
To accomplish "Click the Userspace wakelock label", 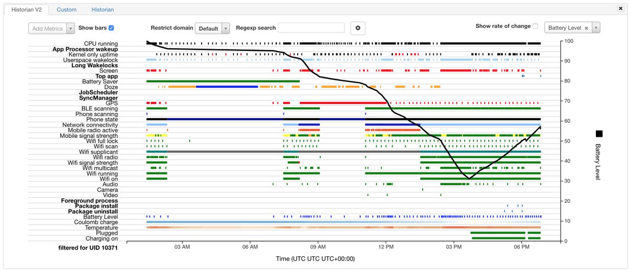I will 90,60.
